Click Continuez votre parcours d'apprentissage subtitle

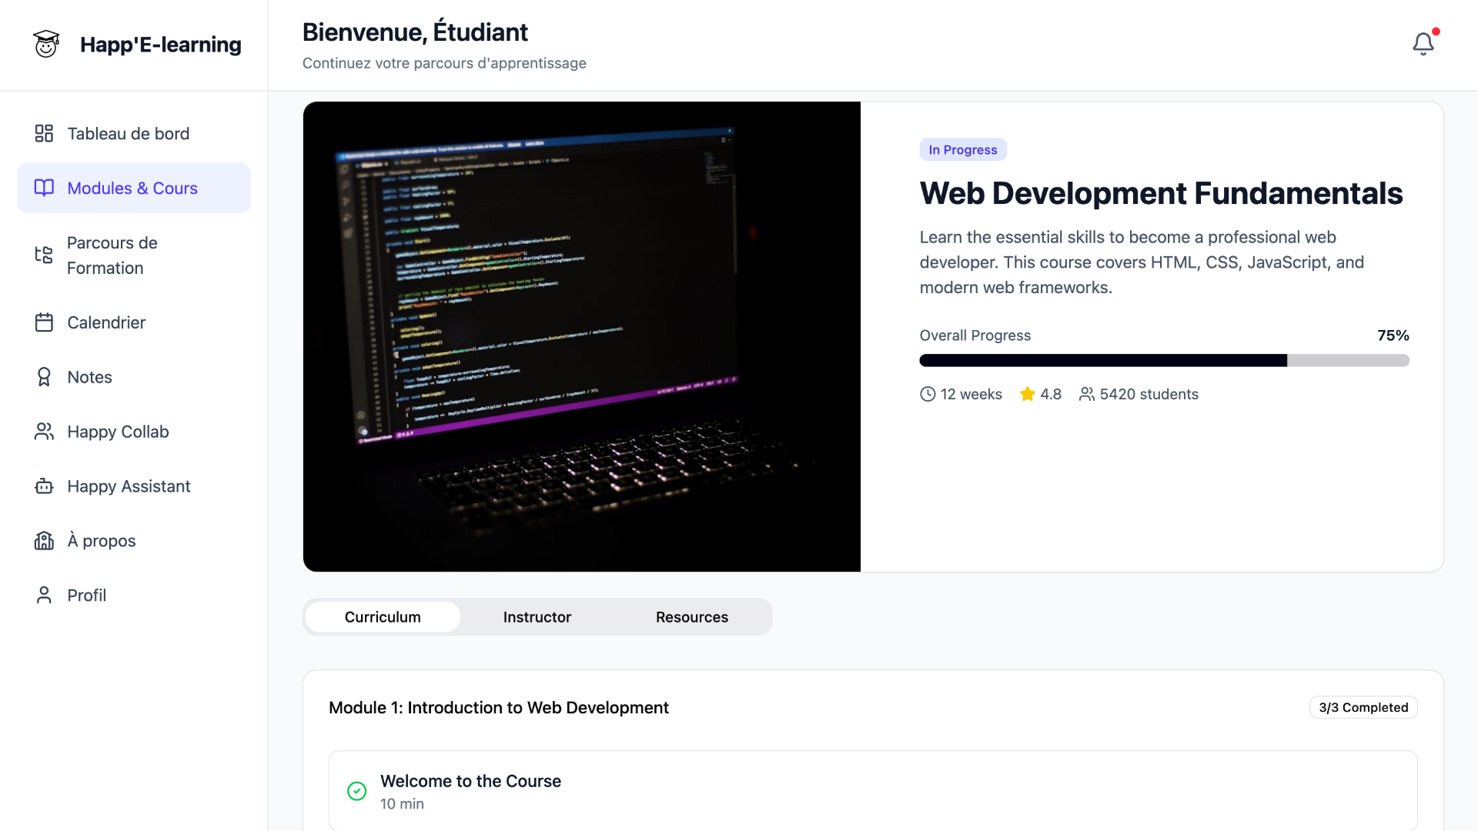tap(444, 63)
